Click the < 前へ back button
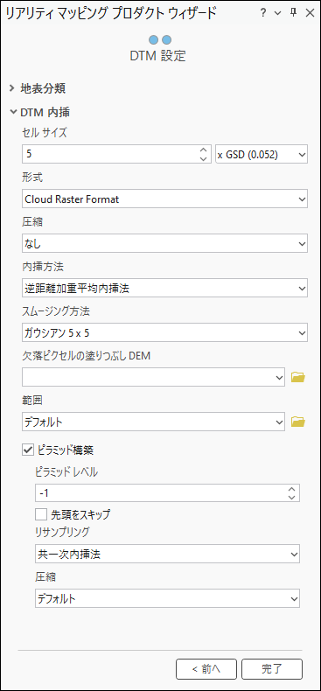 (x=206, y=669)
